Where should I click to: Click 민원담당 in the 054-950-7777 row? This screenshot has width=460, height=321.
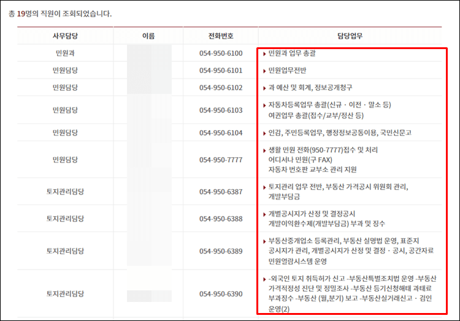click(65, 160)
